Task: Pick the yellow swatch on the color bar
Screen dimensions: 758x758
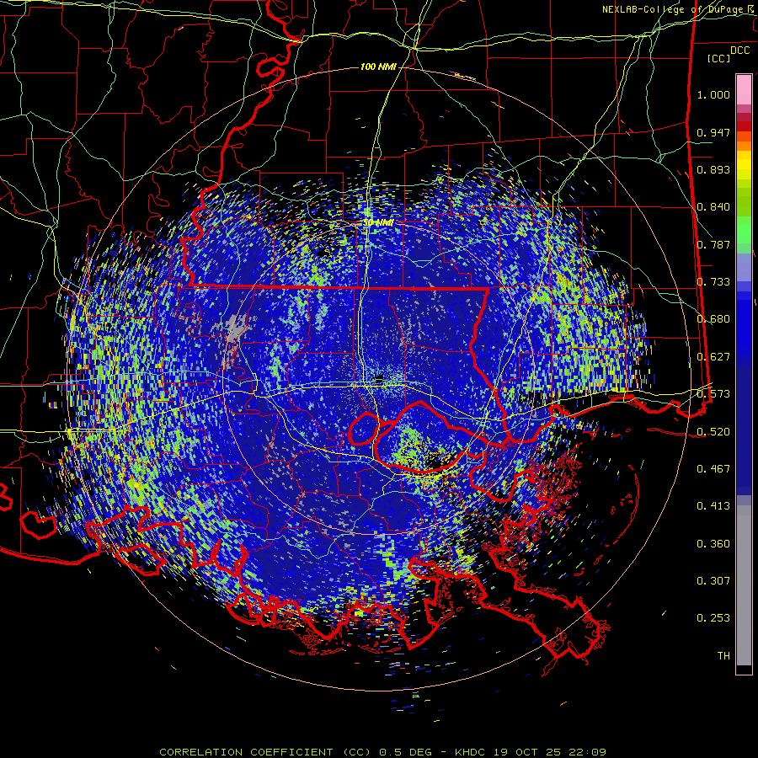Action: [744, 165]
